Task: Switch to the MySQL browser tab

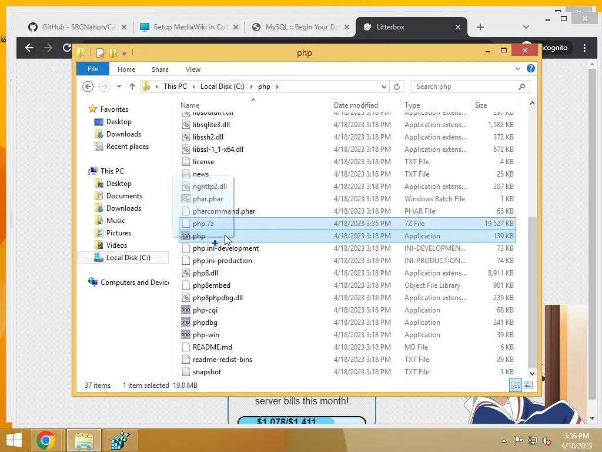Action: click(x=300, y=27)
